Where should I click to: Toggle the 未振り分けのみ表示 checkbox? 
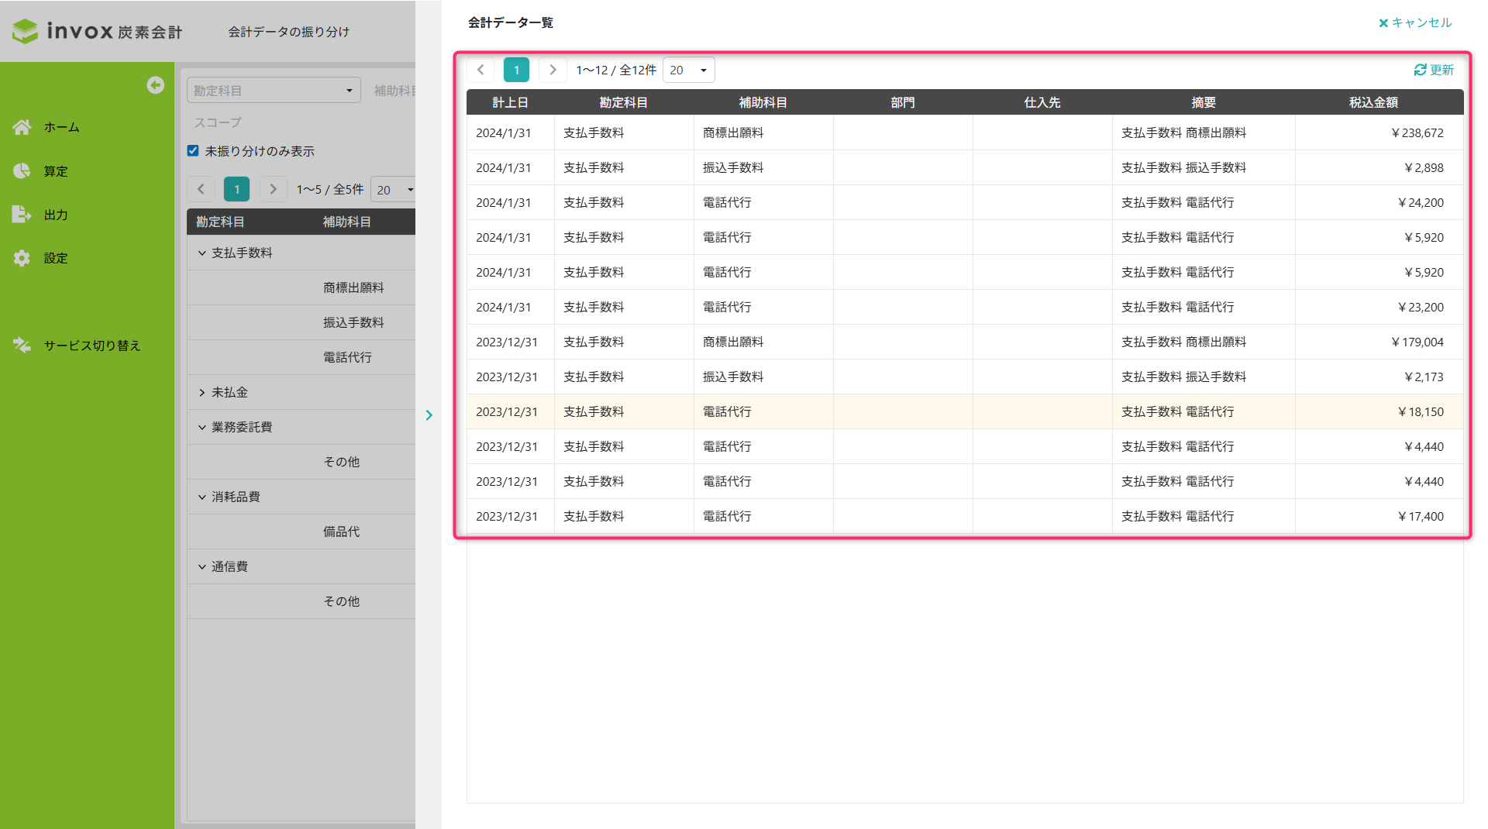coord(193,151)
